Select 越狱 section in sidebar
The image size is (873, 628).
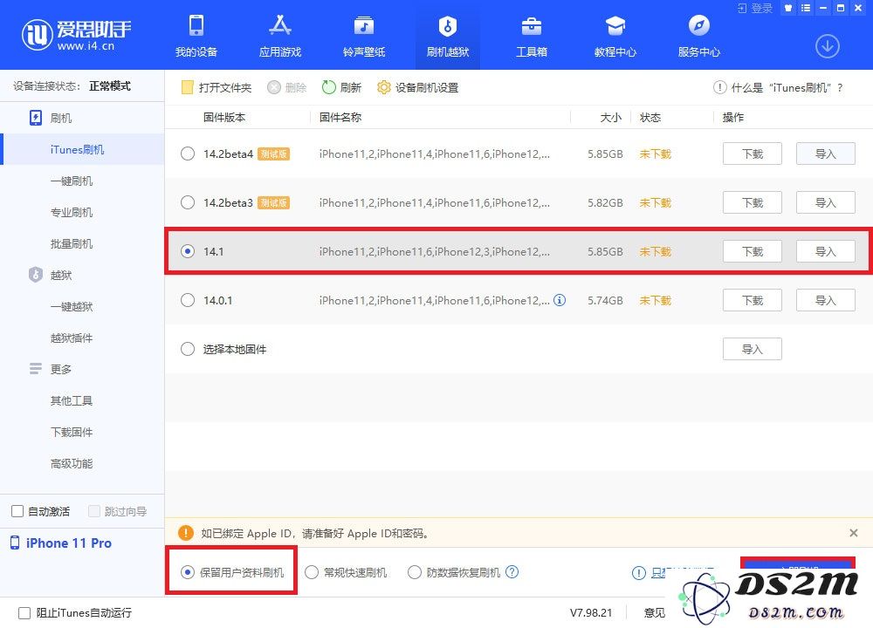[x=61, y=275]
